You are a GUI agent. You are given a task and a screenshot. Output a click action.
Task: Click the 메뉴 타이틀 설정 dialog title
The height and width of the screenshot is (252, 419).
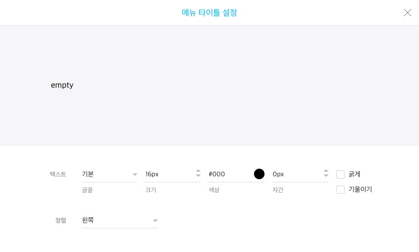209,13
